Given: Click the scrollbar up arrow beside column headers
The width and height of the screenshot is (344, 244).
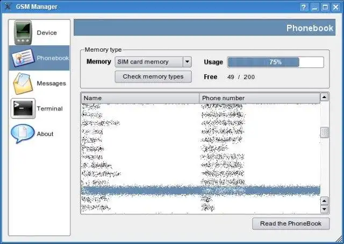Looking at the screenshot, I should [325, 97].
